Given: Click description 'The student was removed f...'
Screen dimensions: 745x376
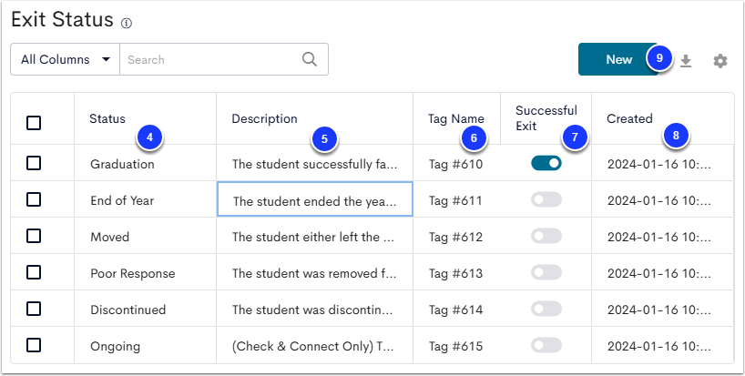Looking at the screenshot, I should pyautogui.click(x=314, y=273).
